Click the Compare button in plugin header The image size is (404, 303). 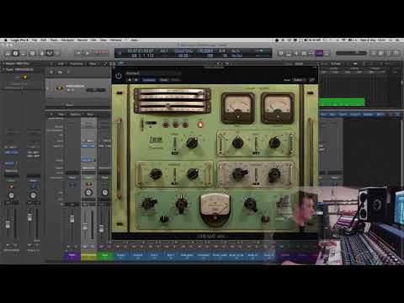(x=149, y=80)
